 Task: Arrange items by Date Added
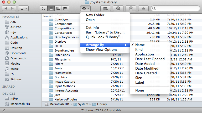tap(150, 64)
